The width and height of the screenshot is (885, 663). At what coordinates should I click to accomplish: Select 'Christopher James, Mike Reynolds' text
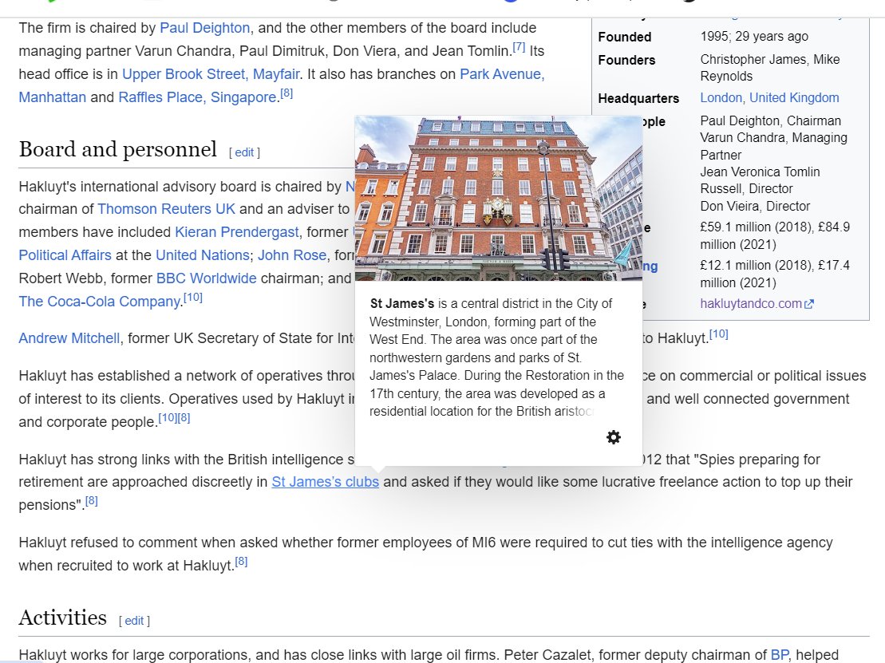coord(770,68)
